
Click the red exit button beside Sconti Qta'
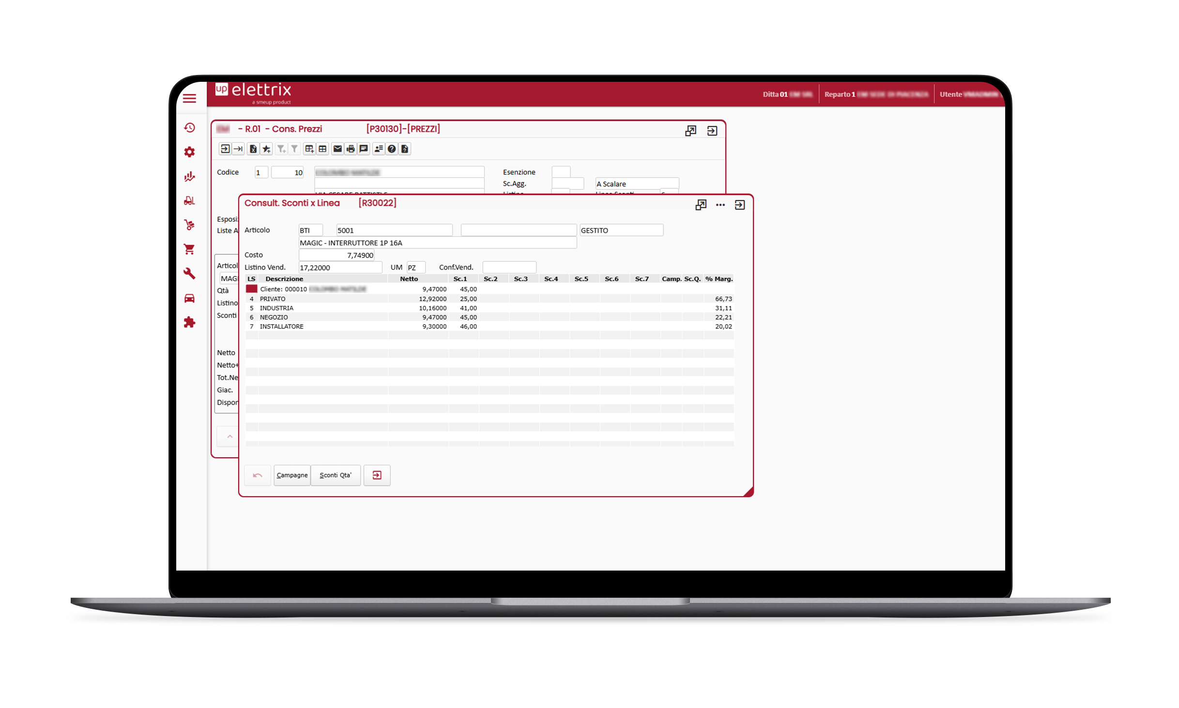click(377, 475)
